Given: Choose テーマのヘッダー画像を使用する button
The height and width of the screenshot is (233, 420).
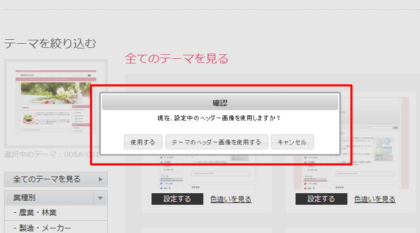Looking at the screenshot, I should [217, 142].
